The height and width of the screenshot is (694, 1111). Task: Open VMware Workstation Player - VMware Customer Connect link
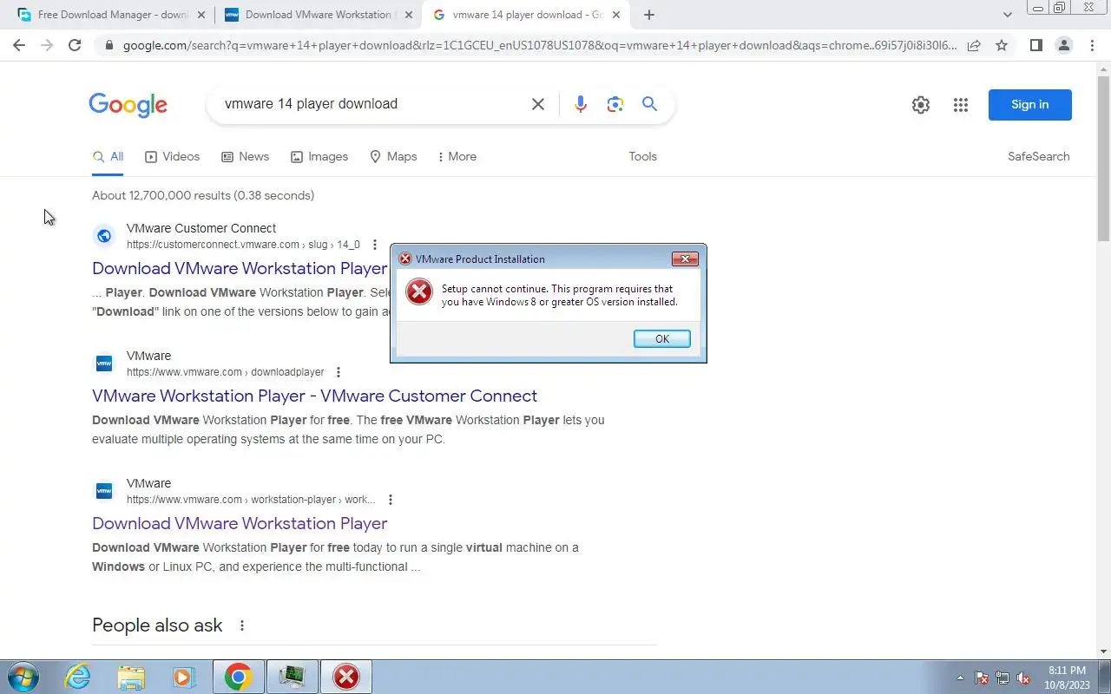[314, 396]
